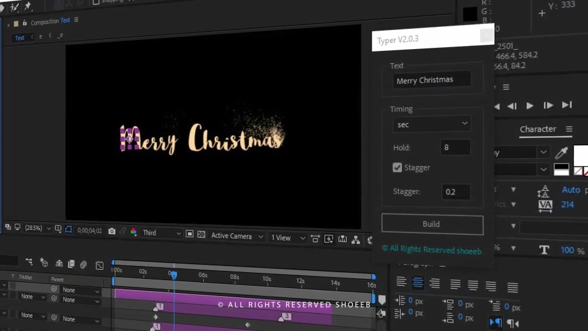Click the white fill color swatch

pyautogui.click(x=581, y=155)
